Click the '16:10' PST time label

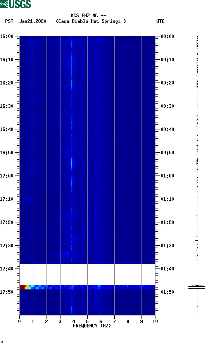tap(7, 60)
